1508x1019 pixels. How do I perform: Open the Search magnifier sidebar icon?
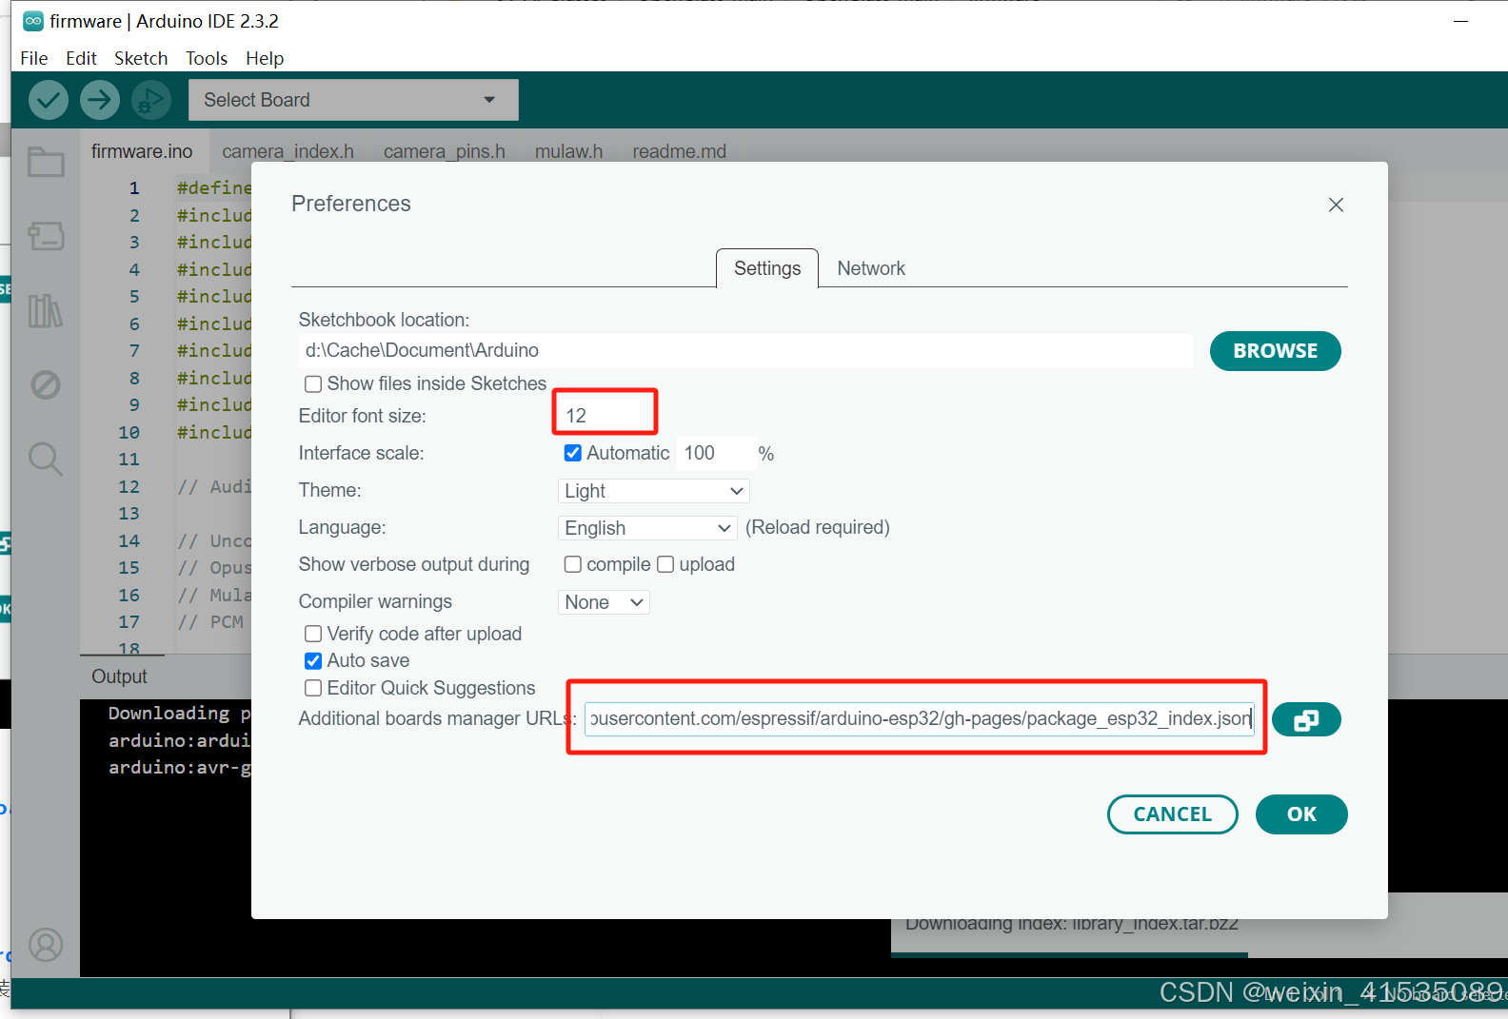(46, 459)
